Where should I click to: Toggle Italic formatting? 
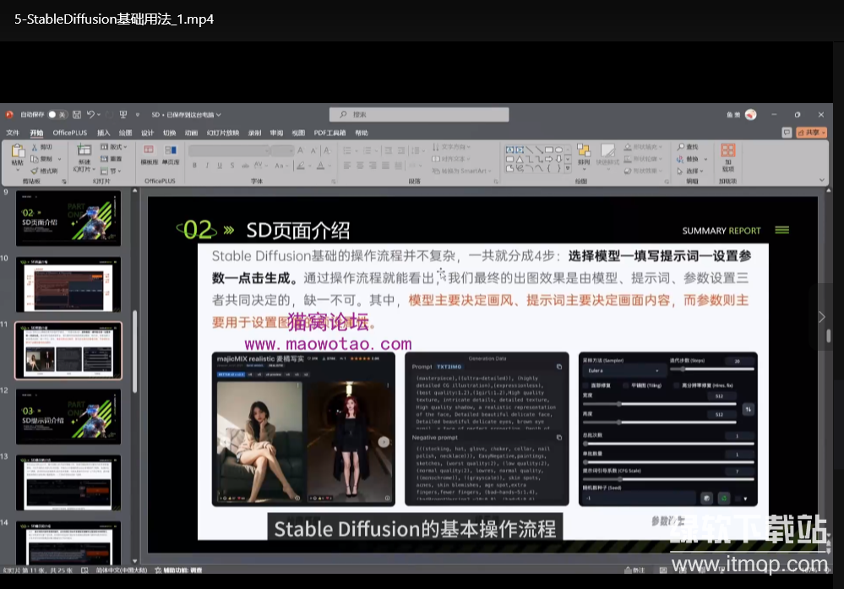[207, 166]
